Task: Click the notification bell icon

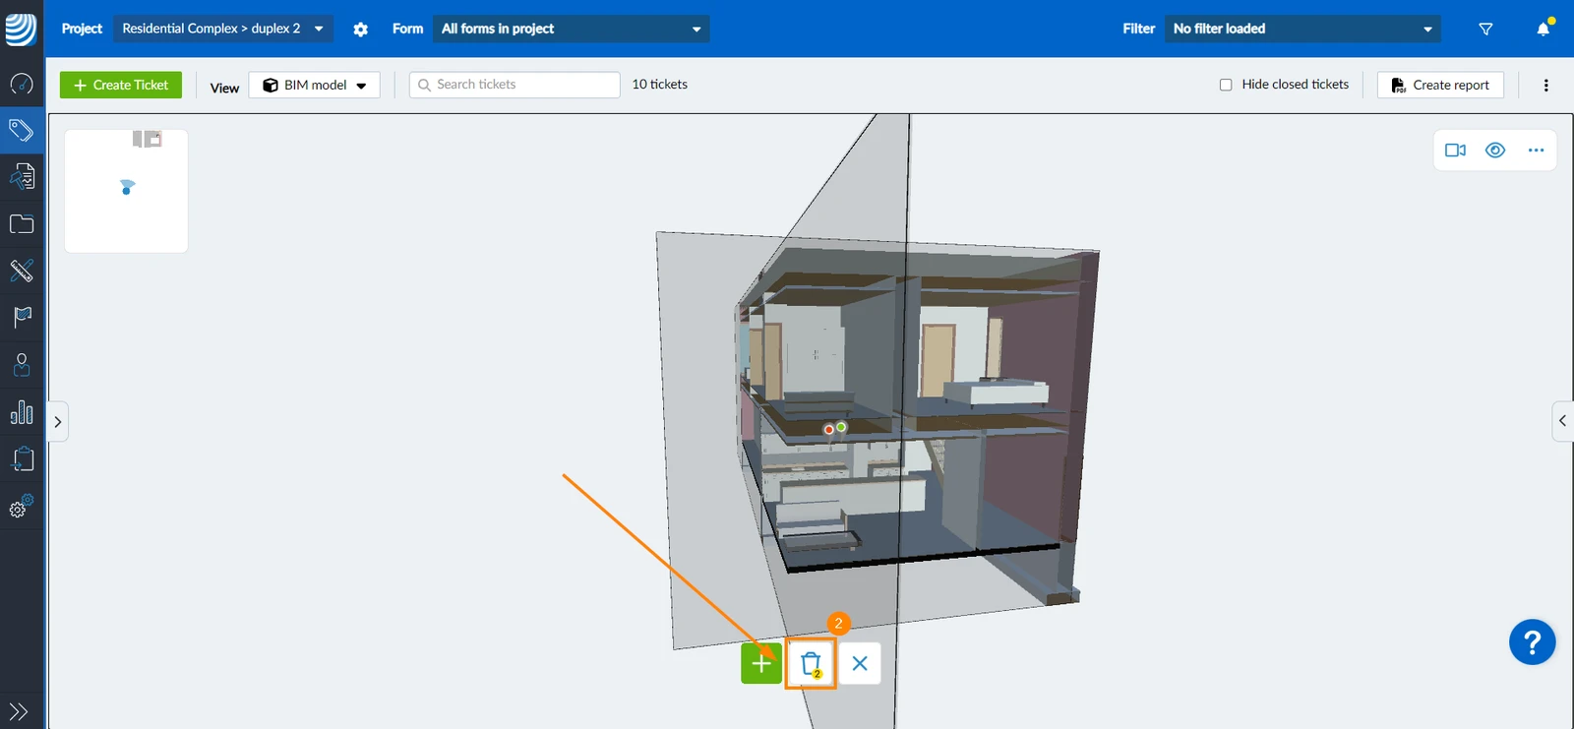Action: pos(1544,29)
